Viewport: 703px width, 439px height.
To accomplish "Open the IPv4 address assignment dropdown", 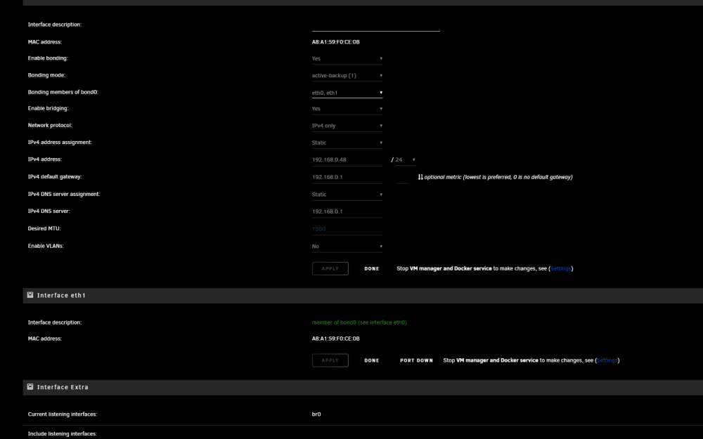I will coord(347,143).
